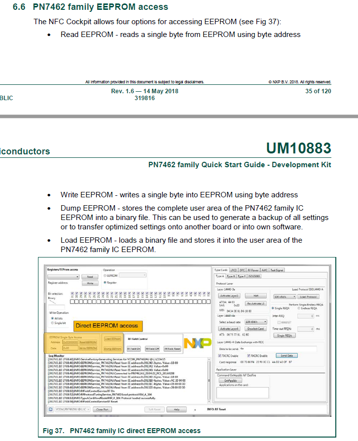
Task: Click the Activate Layer3 button
Action: point(229,296)
